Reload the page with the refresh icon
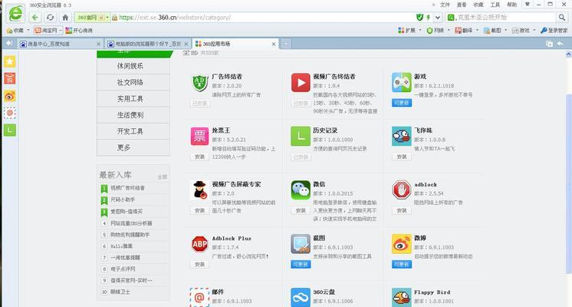The height and width of the screenshot is (307, 572). [50, 17]
